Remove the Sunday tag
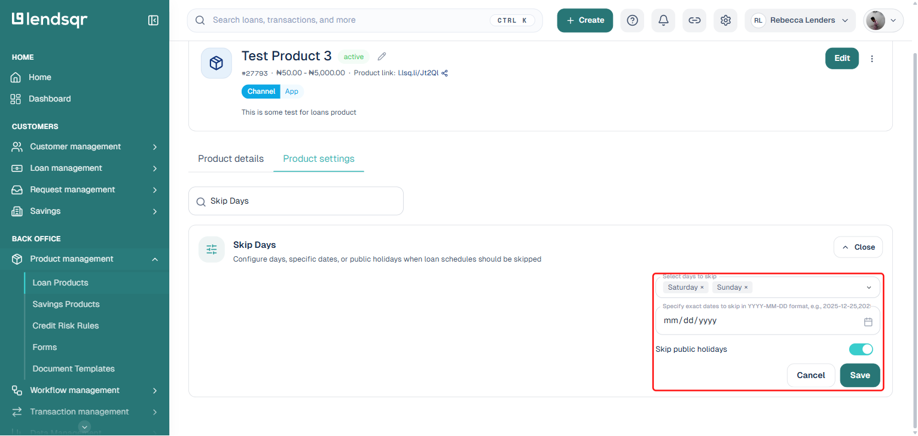Image resolution: width=918 pixels, height=436 pixels. click(x=746, y=287)
